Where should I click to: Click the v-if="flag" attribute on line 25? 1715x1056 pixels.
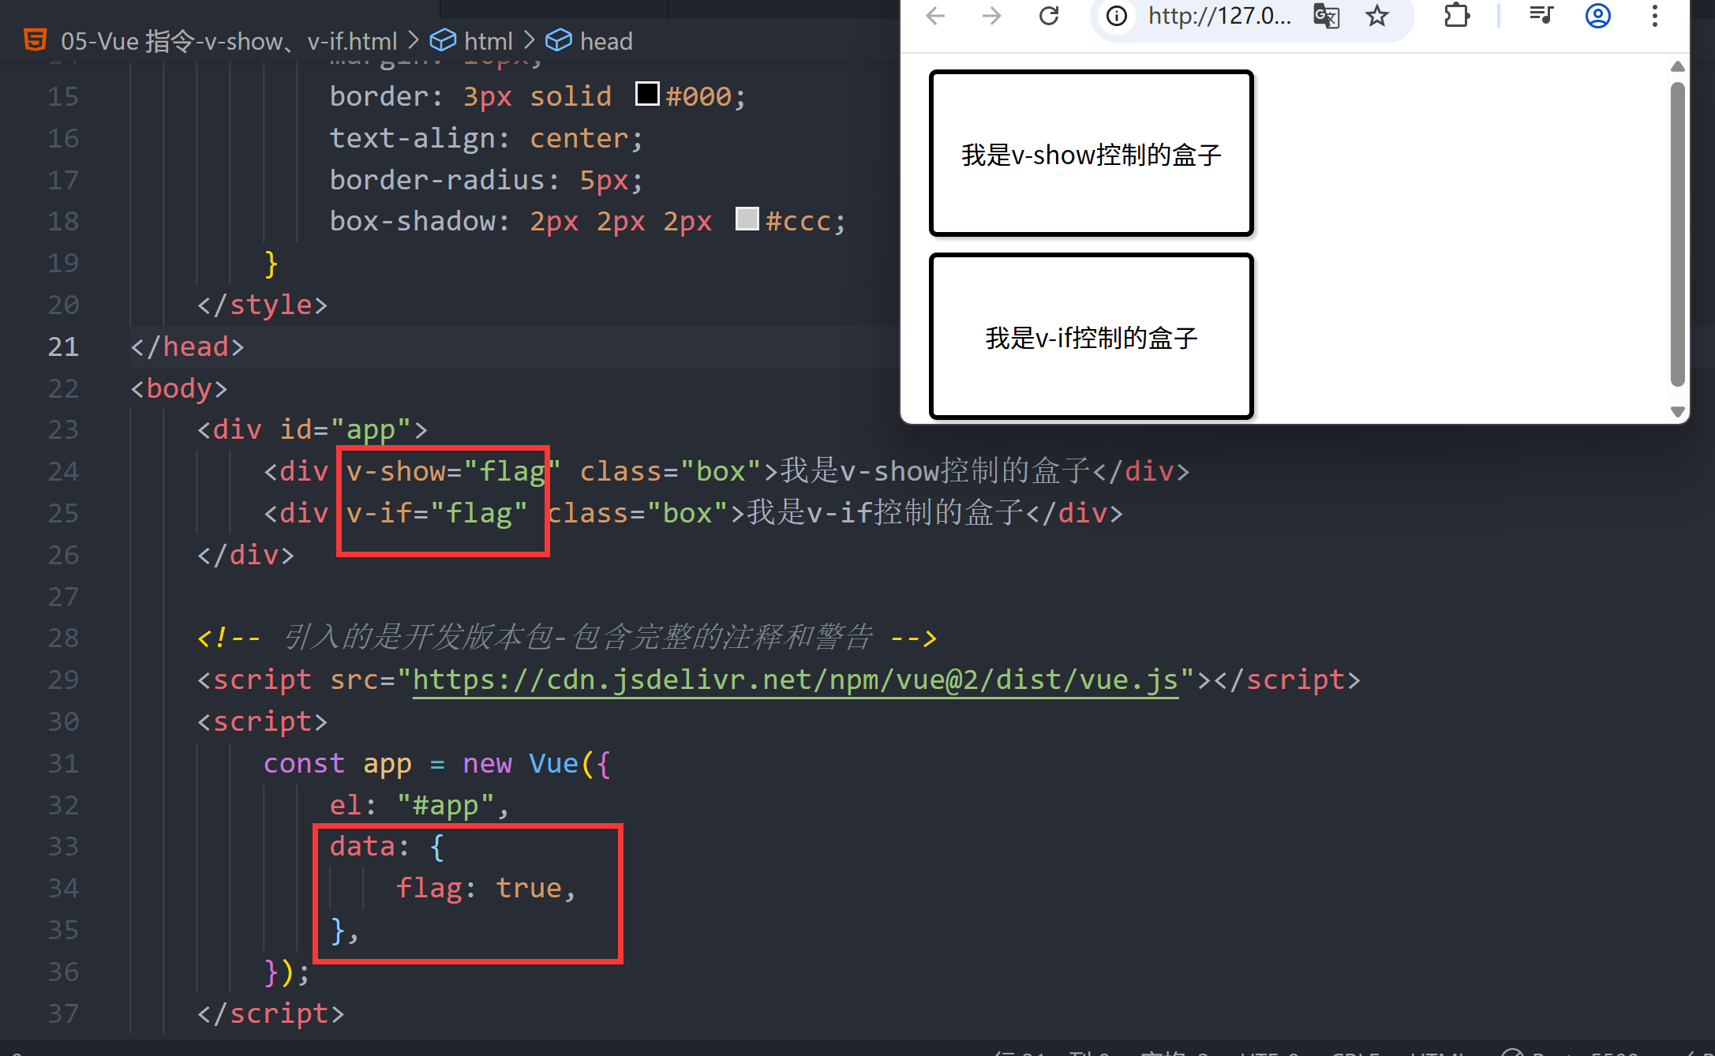[436, 513]
